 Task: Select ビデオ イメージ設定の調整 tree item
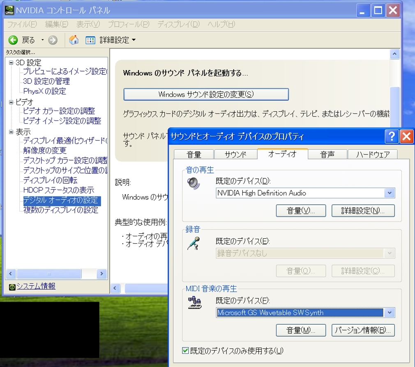click(62, 121)
